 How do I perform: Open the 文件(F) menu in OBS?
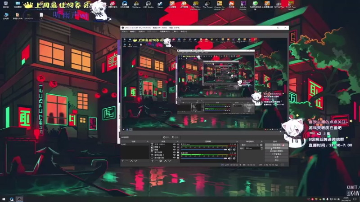124,31
